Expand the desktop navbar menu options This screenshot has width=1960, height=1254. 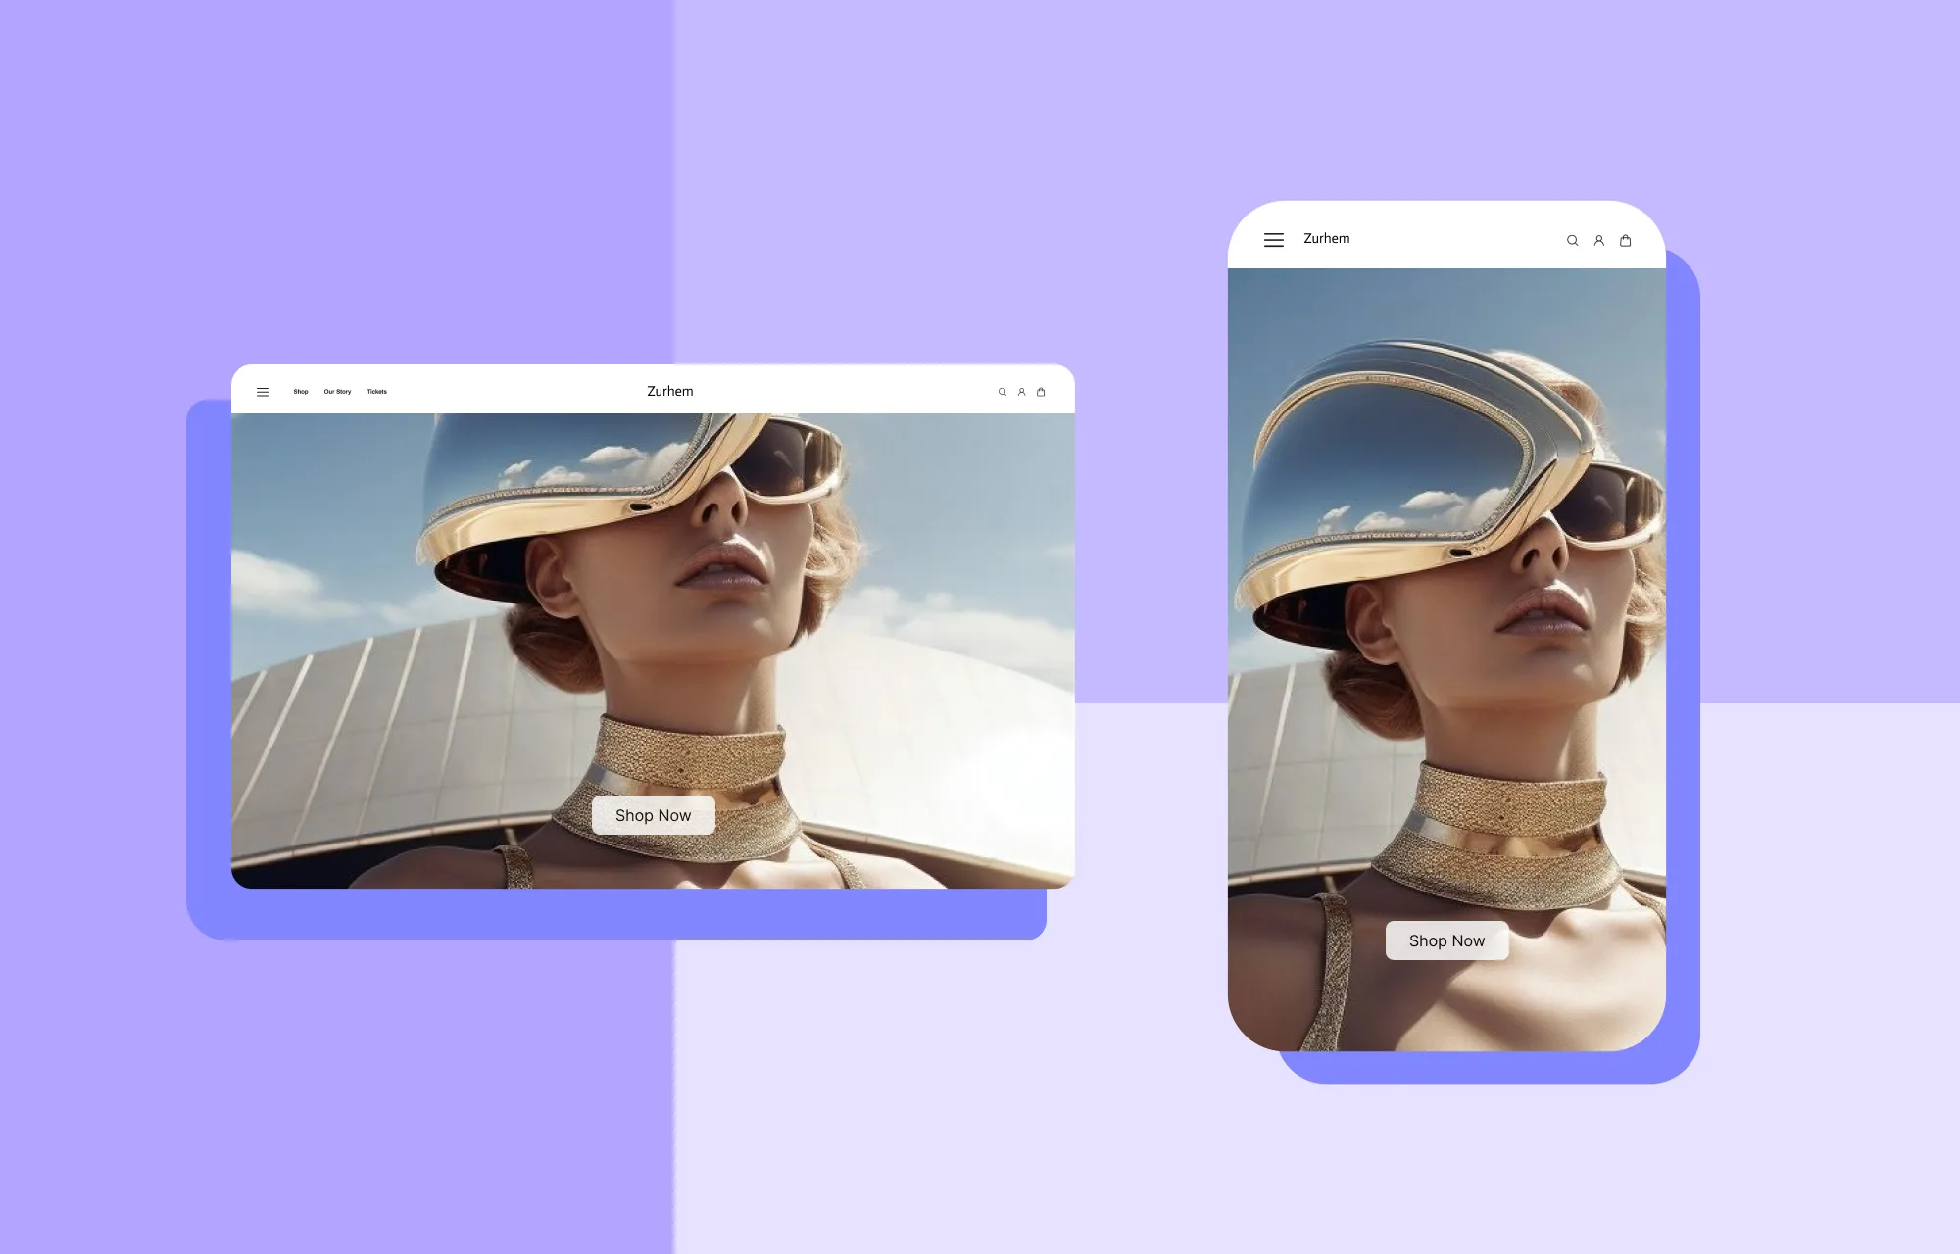[263, 391]
